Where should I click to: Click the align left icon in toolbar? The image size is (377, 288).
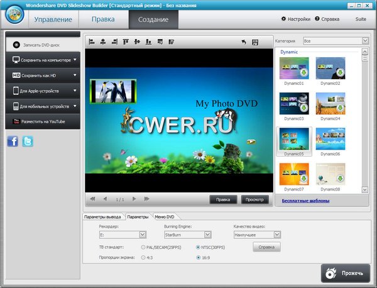coord(92,42)
